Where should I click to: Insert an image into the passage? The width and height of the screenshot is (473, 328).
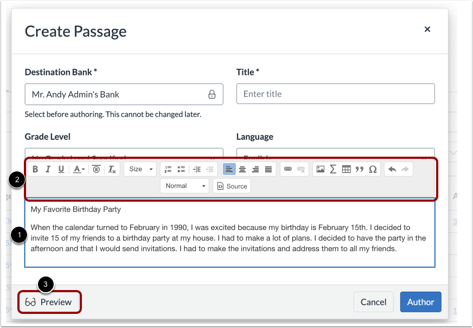(x=321, y=169)
